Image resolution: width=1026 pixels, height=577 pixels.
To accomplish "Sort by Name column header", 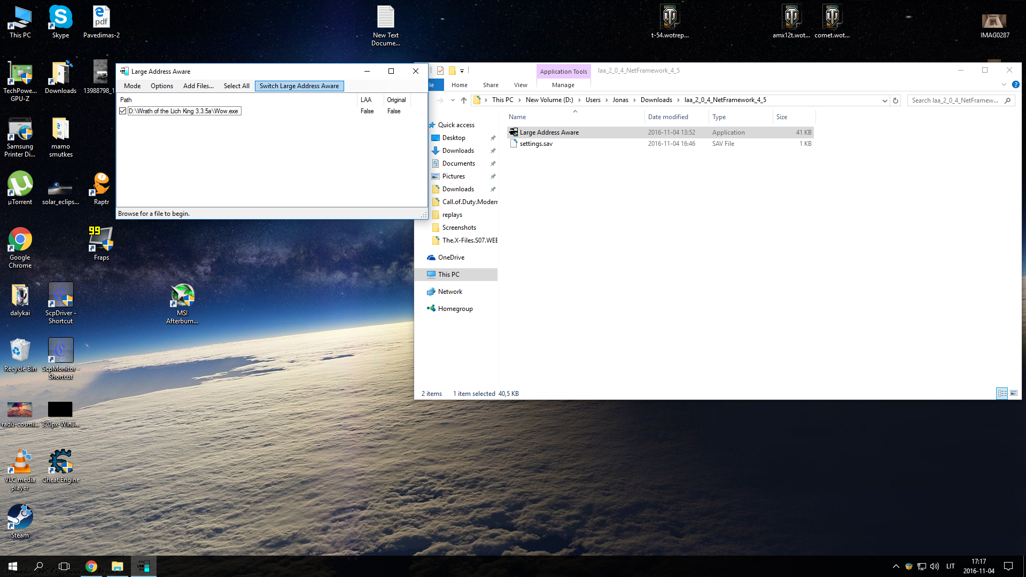I will tap(575, 117).
